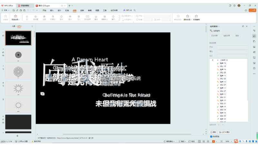The height and width of the screenshot is (146, 258).
Task: Click the more options ellipsis in right sidebar
Action: point(254,73)
